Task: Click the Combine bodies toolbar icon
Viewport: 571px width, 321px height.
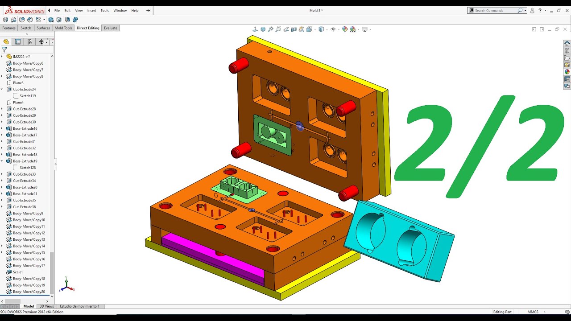Action: (x=75, y=20)
